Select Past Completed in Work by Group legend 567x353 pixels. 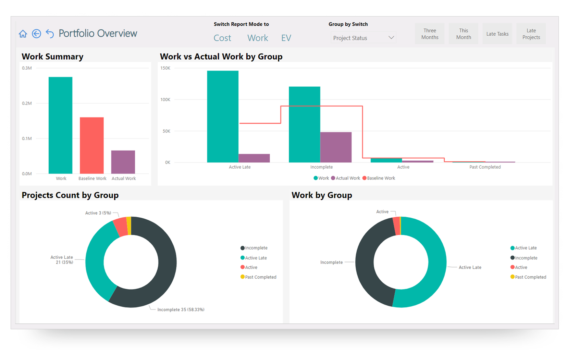[528, 277]
